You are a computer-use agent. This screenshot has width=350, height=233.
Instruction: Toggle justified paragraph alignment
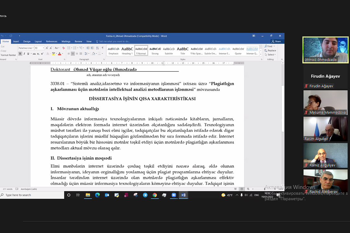coord(80,54)
